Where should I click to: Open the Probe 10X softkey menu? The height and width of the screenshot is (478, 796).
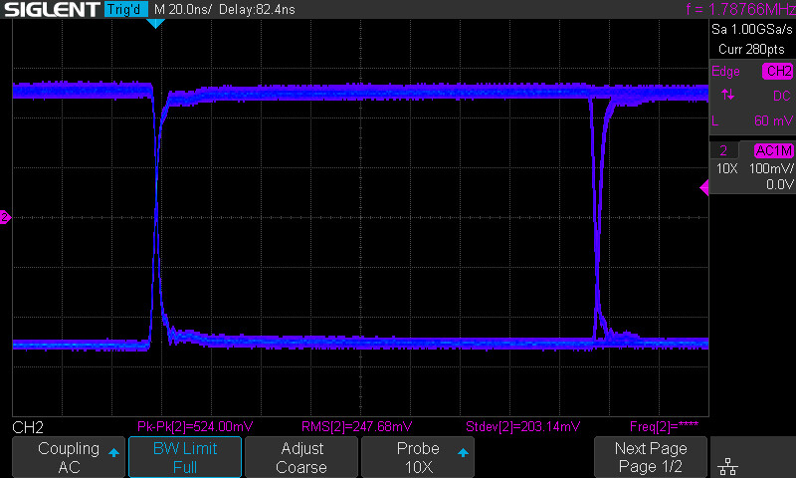pyautogui.click(x=418, y=457)
